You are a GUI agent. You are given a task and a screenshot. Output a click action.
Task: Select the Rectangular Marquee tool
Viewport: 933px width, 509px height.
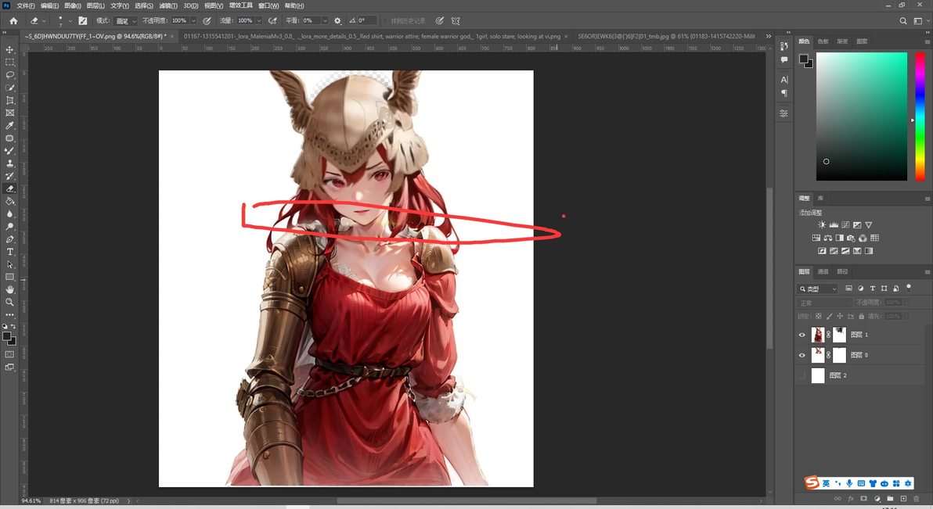click(9, 62)
